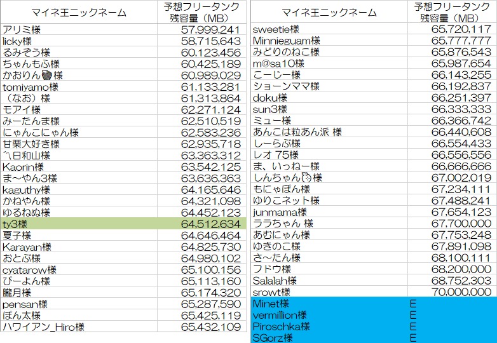The image size is (497, 343).
Task: Click the highlighted ty3様 nickname cell
Action: (79, 224)
